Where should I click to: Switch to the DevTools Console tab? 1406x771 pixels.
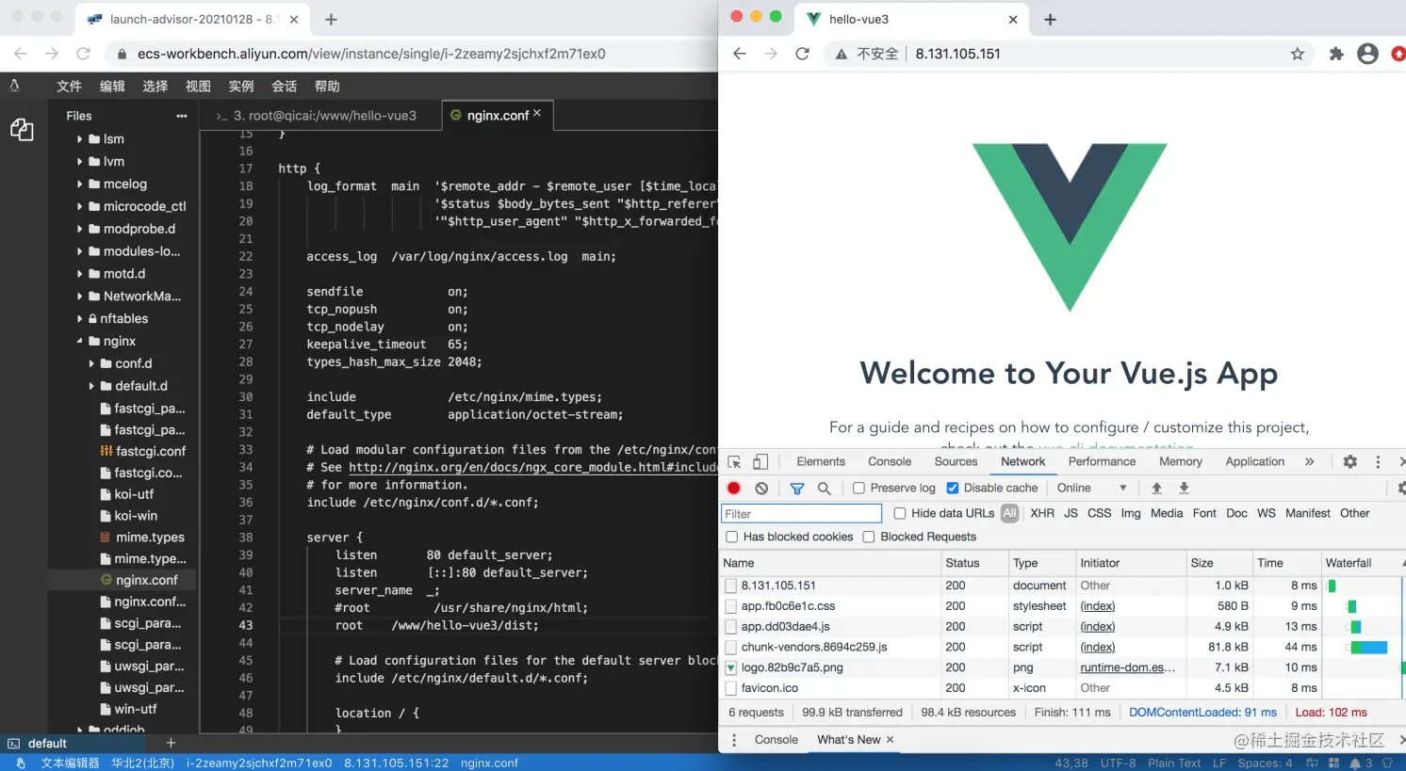tap(890, 461)
